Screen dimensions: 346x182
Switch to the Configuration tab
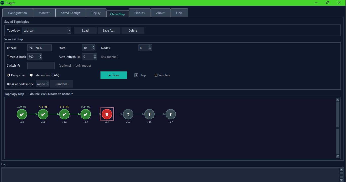(17, 13)
